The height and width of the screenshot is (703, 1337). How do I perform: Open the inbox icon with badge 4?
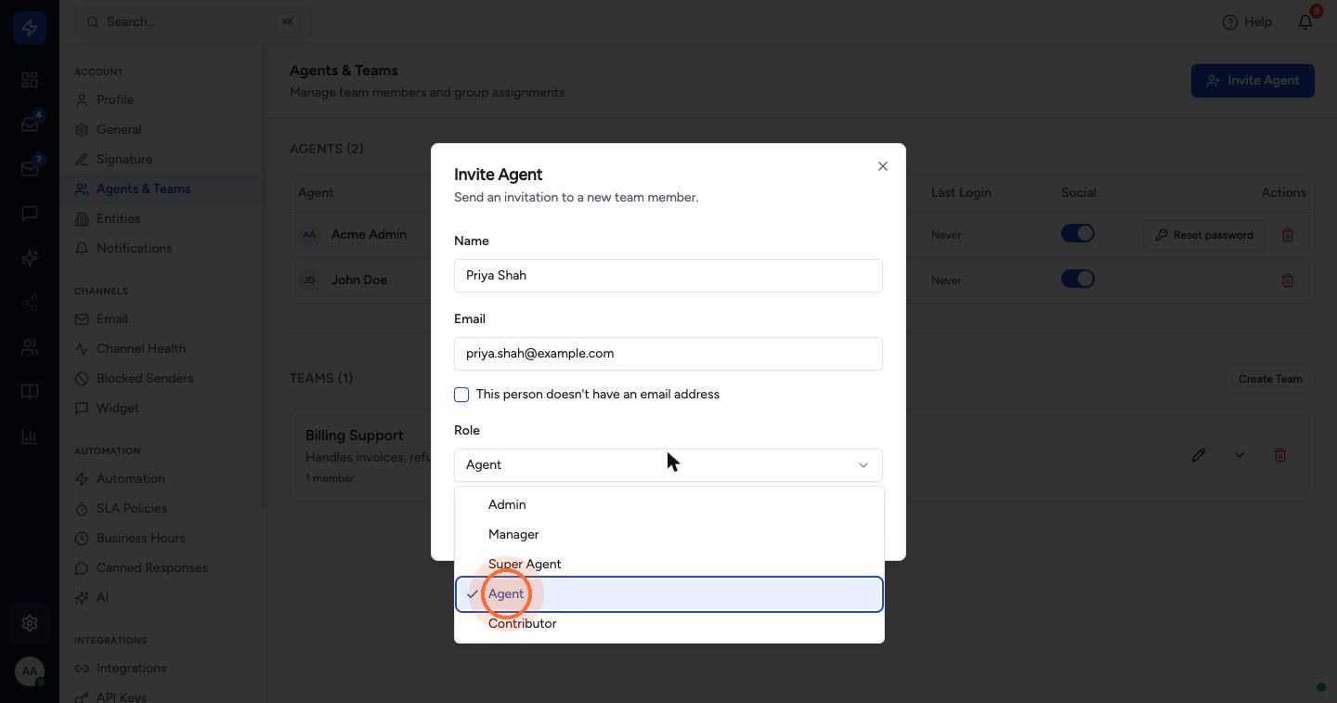click(x=30, y=124)
